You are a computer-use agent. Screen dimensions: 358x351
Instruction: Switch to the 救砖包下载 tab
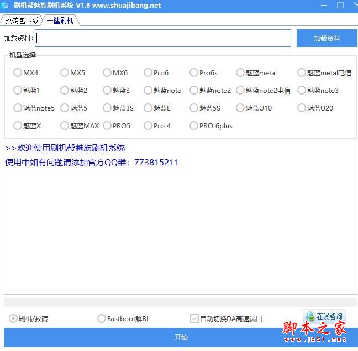[x=22, y=20]
